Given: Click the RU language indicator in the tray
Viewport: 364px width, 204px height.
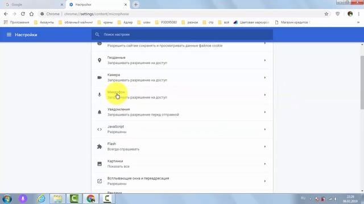Looking at the screenshot, I should (x=303, y=198).
